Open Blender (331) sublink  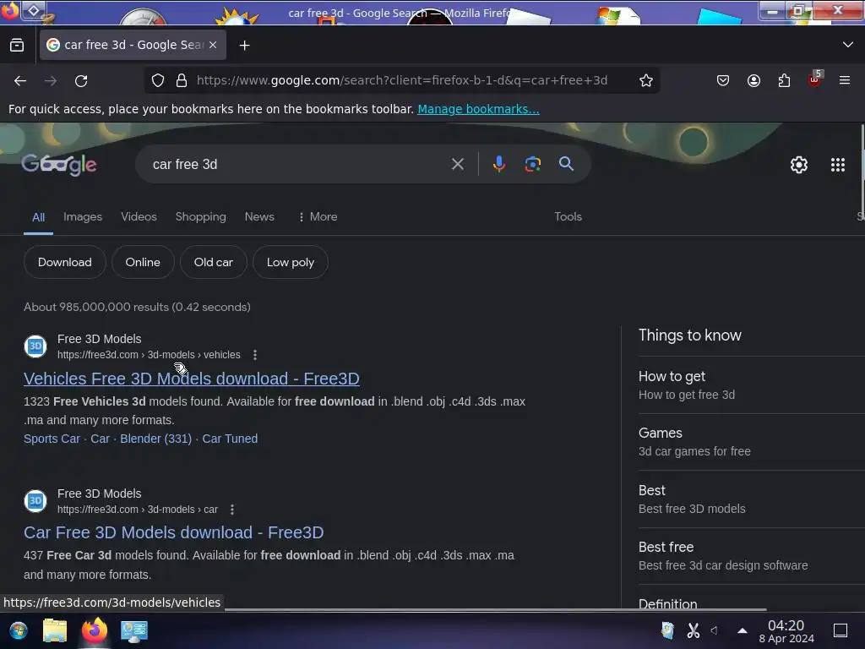click(156, 439)
